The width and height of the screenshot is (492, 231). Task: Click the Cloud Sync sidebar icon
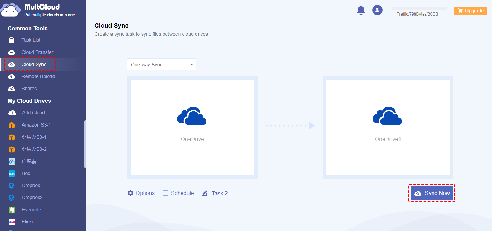pos(11,64)
